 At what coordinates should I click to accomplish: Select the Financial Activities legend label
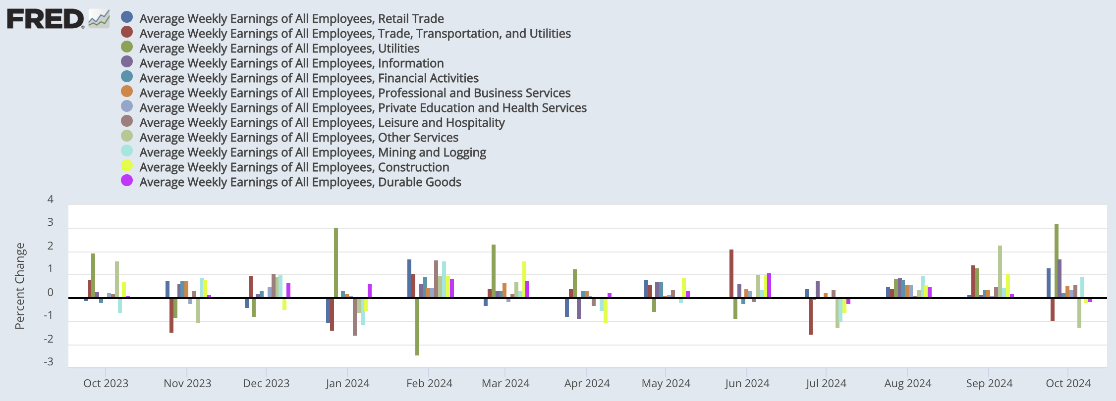pyautogui.click(x=309, y=78)
